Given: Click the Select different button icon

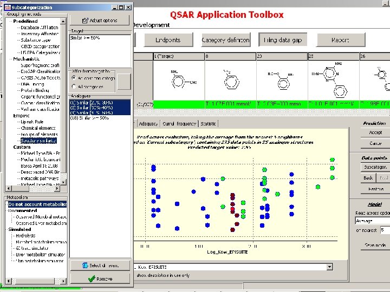Looking at the screenshot, I should (x=85, y=266).
